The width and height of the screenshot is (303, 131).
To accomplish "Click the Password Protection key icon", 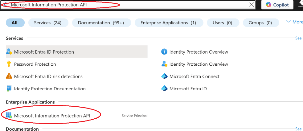I will (x=9, y=64).
